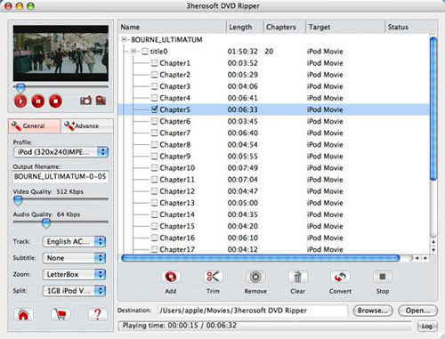445x339 pixels.
Task: Click the shopping cart purchase icon
Action: [61, 314]
